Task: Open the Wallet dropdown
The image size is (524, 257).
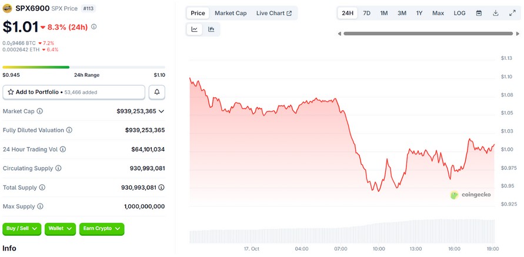Action: point(60,228)
